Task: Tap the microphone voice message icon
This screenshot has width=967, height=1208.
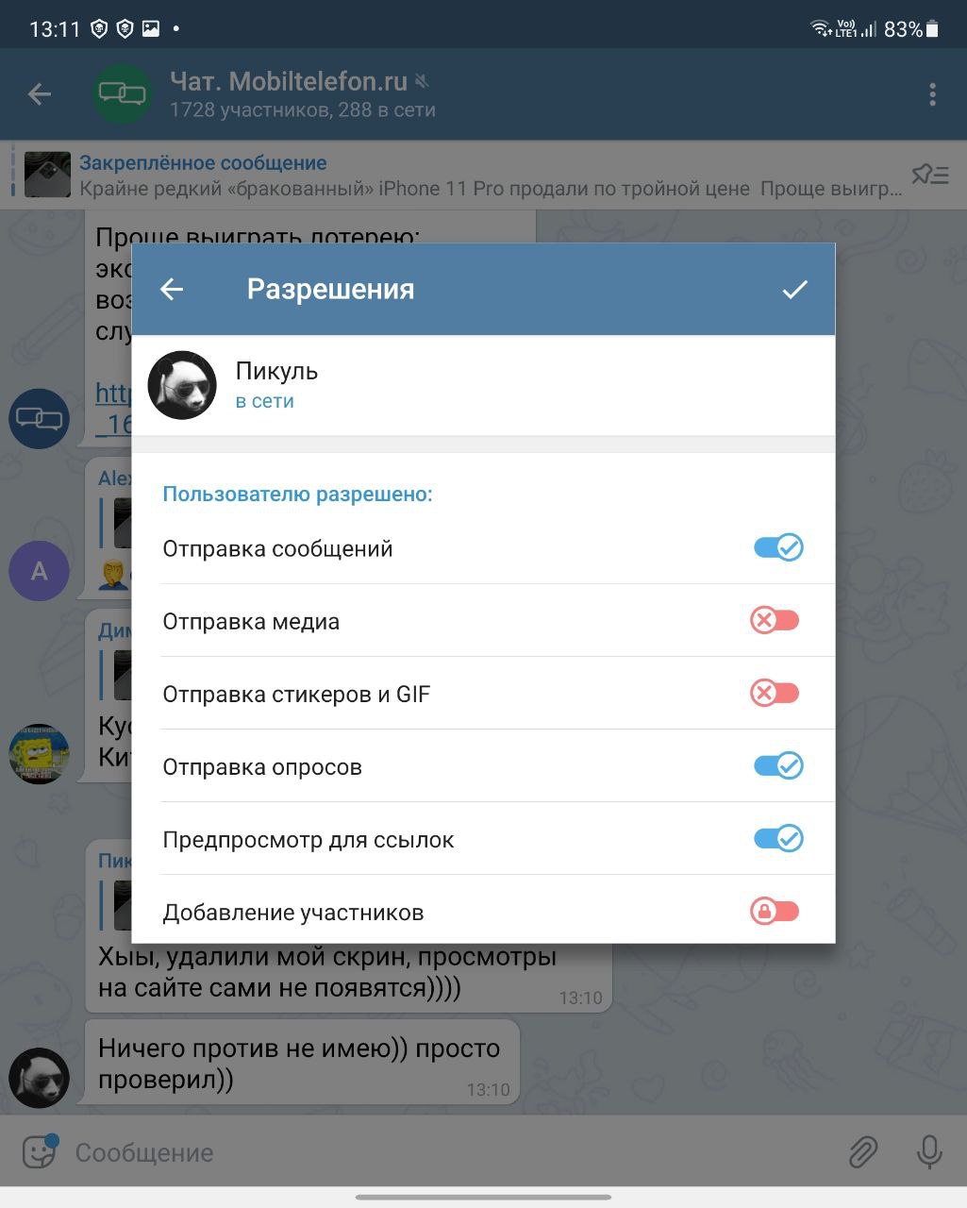Action: click(x=929, y=1152)
